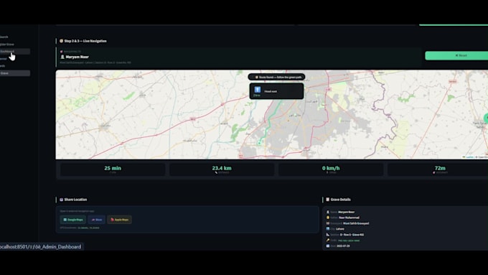Click the Step 2 & 3 Live Navigation heading

85,41
